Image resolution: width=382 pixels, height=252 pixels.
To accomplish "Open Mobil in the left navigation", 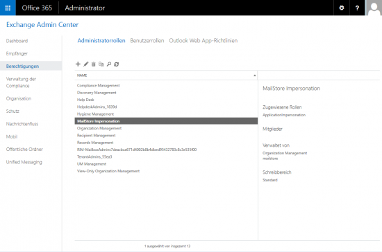I will pos(12,136).
